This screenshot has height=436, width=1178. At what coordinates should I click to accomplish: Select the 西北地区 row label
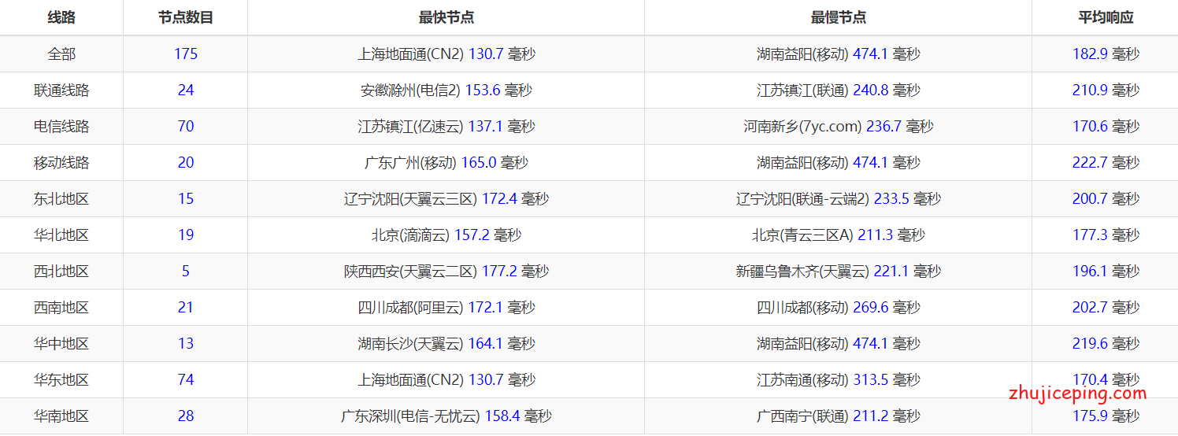coord(61,272)
